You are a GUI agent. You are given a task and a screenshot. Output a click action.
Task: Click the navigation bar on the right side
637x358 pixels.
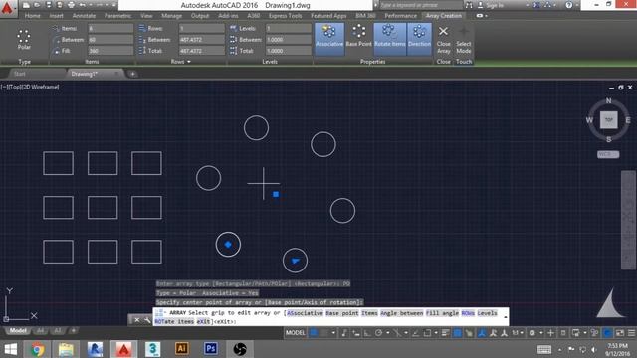pos(628,220)
